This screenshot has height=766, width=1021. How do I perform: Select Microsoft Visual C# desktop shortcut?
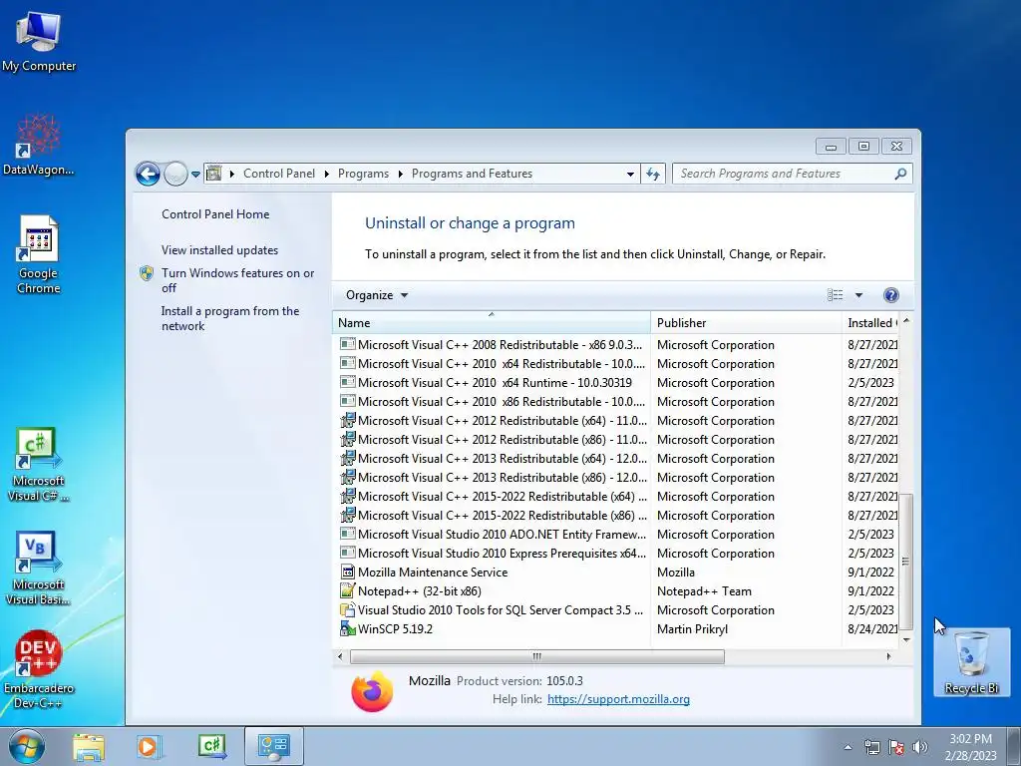click(x=39, y=464)
